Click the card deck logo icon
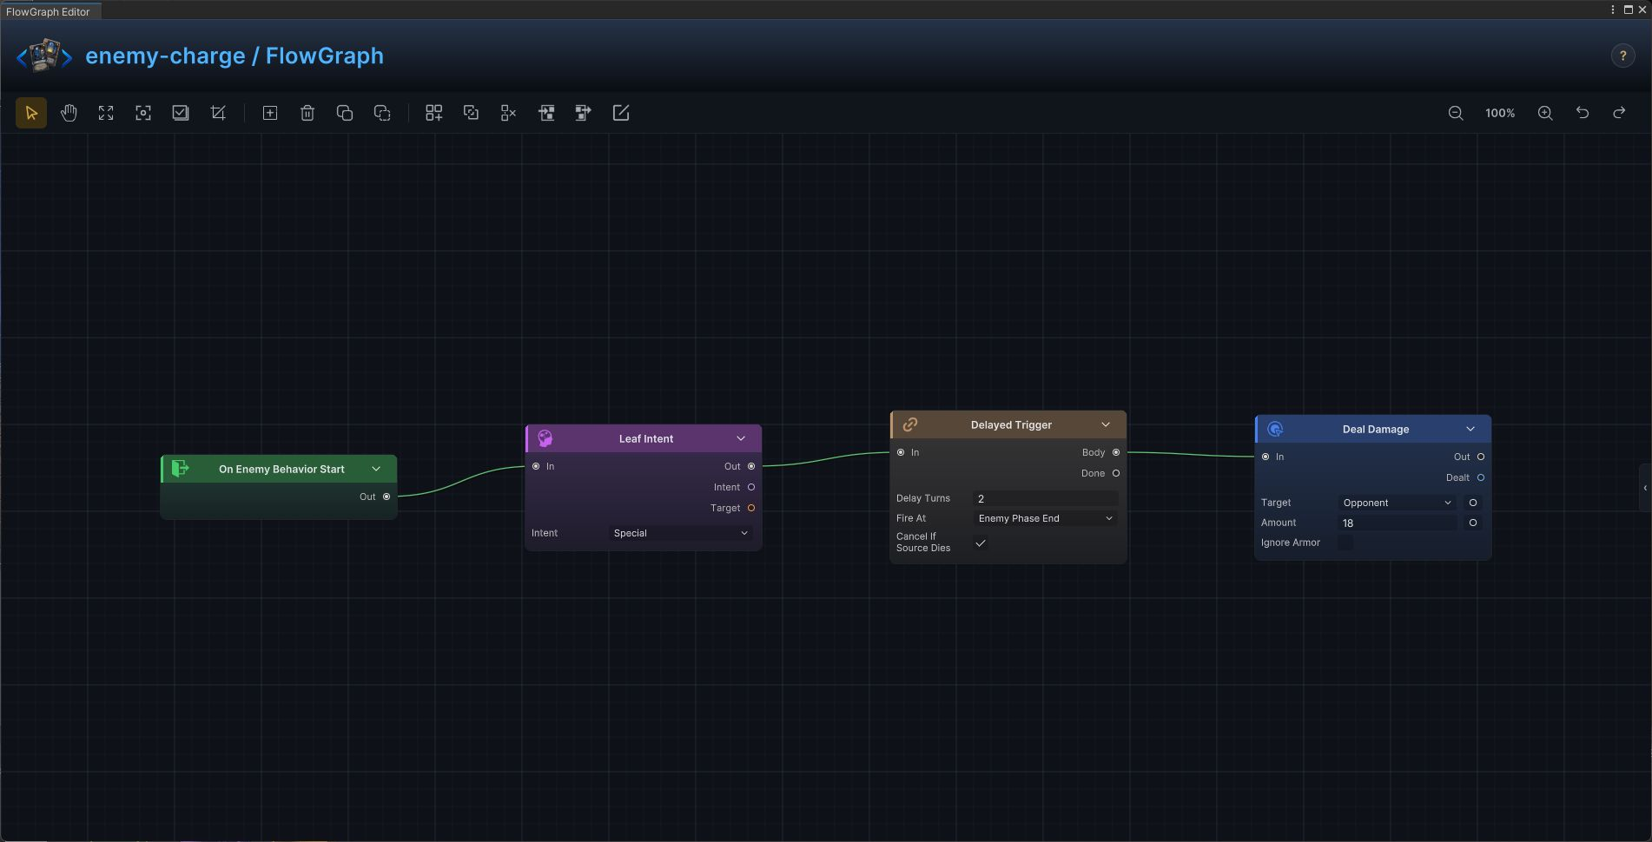This screenshot has width=1652, height=842. [44, 56]
